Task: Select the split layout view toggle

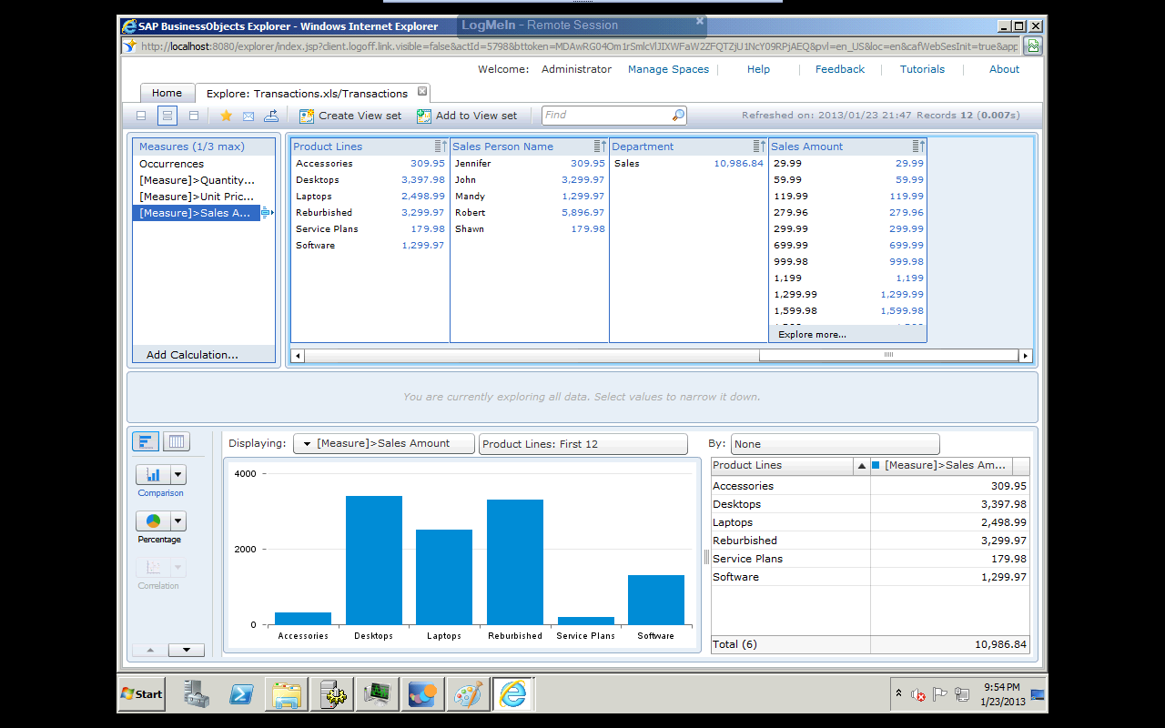Action: 167,116
